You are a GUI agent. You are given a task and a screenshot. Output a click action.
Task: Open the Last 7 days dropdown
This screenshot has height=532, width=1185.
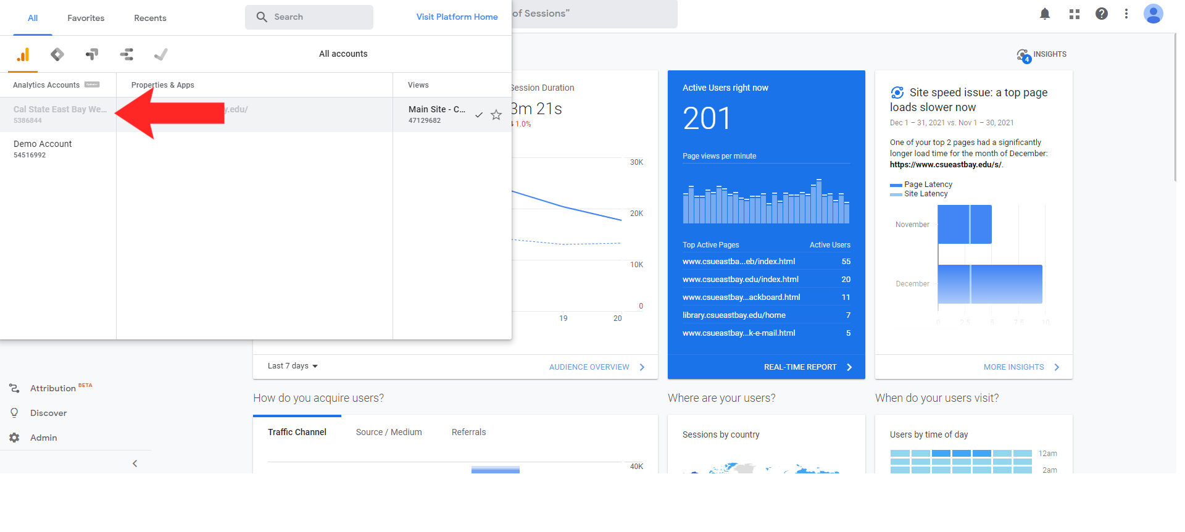tap(293, 366)
